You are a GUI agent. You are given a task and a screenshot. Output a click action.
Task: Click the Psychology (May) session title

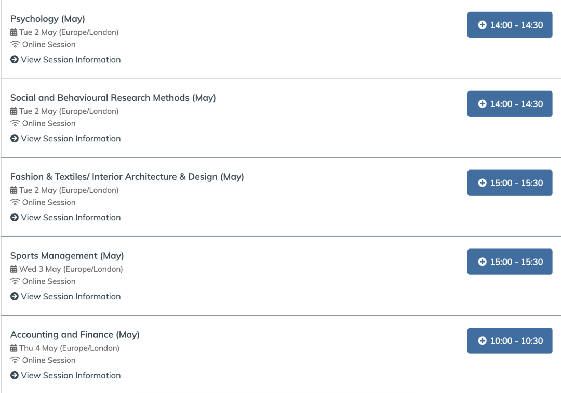point(48,19)
